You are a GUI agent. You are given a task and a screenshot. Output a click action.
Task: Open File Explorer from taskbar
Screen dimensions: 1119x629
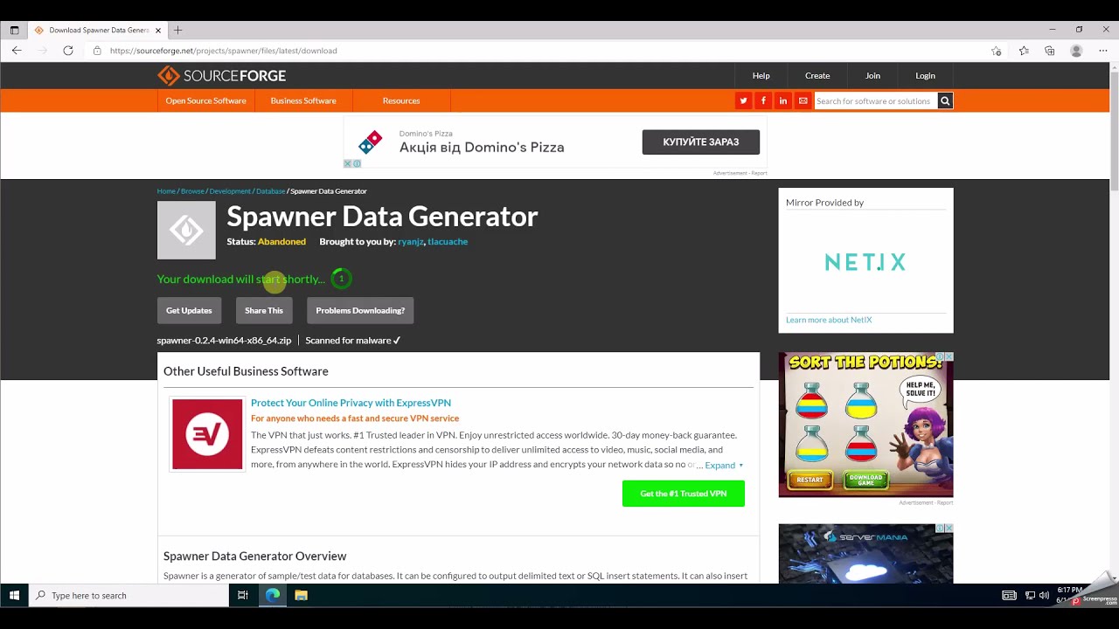pyautogui.click(x=301, y=595)
